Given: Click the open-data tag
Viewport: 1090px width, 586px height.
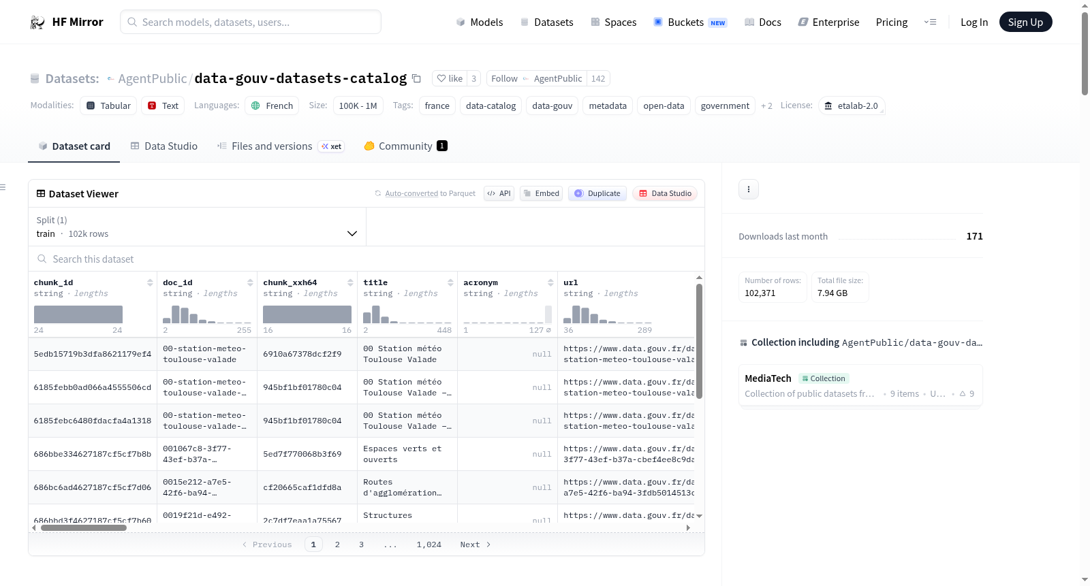Looking at the screenshot, I should [664, 105].
